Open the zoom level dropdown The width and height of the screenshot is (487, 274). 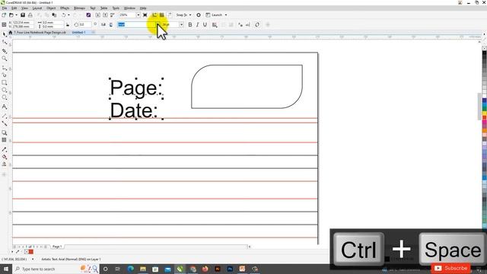[138, 15]
